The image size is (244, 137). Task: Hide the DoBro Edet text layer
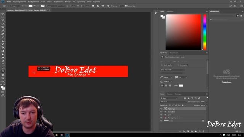161,112
